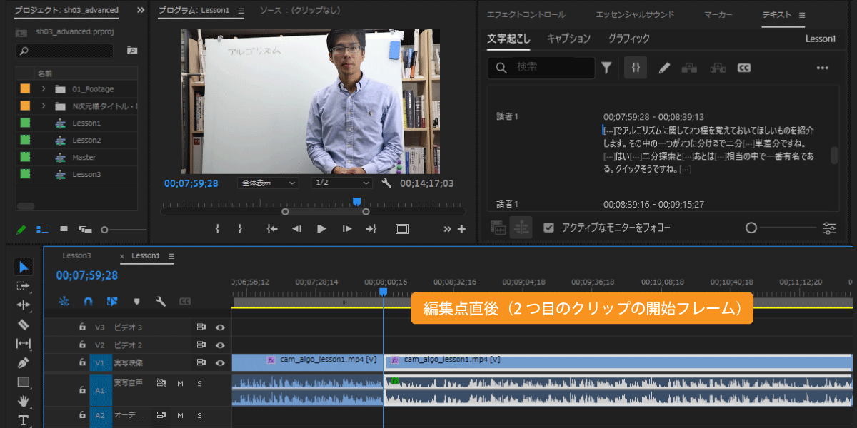This screenshot has width=857, height=428.
Task: Hide the ビデオ 3 track output
Action: coord(220,327)
